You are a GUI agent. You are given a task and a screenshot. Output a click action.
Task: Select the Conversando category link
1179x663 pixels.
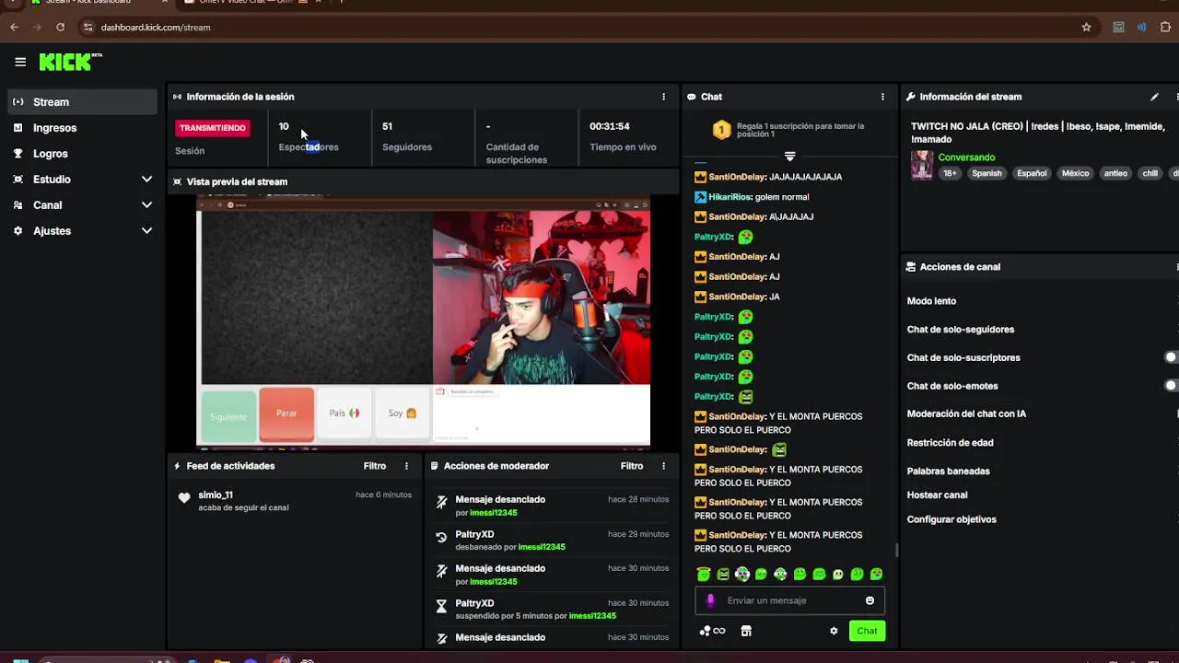point(966,157)
